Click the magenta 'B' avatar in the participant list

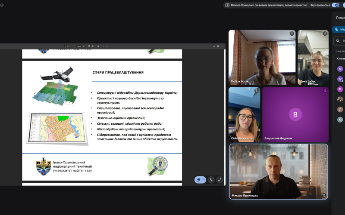click(x=340, y=89)
